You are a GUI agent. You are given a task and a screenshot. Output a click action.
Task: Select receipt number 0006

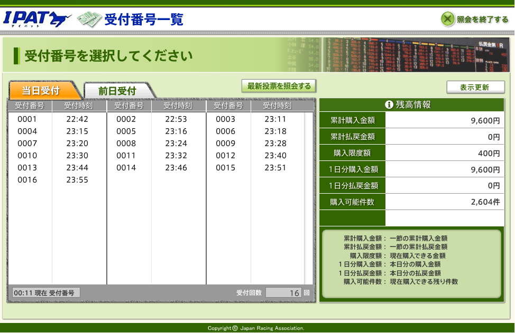[226, 131]
